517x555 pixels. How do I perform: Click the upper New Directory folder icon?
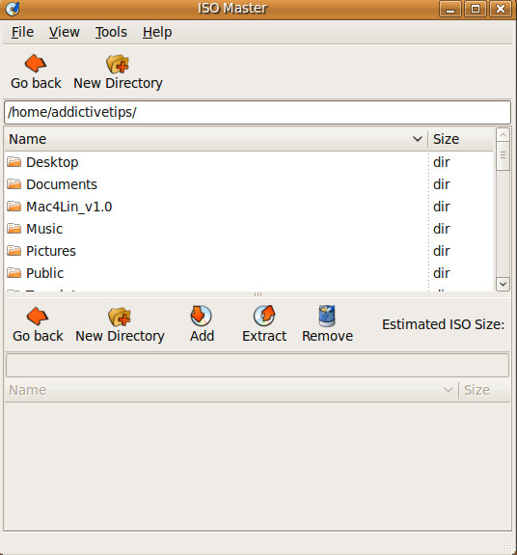pos(118,64)
